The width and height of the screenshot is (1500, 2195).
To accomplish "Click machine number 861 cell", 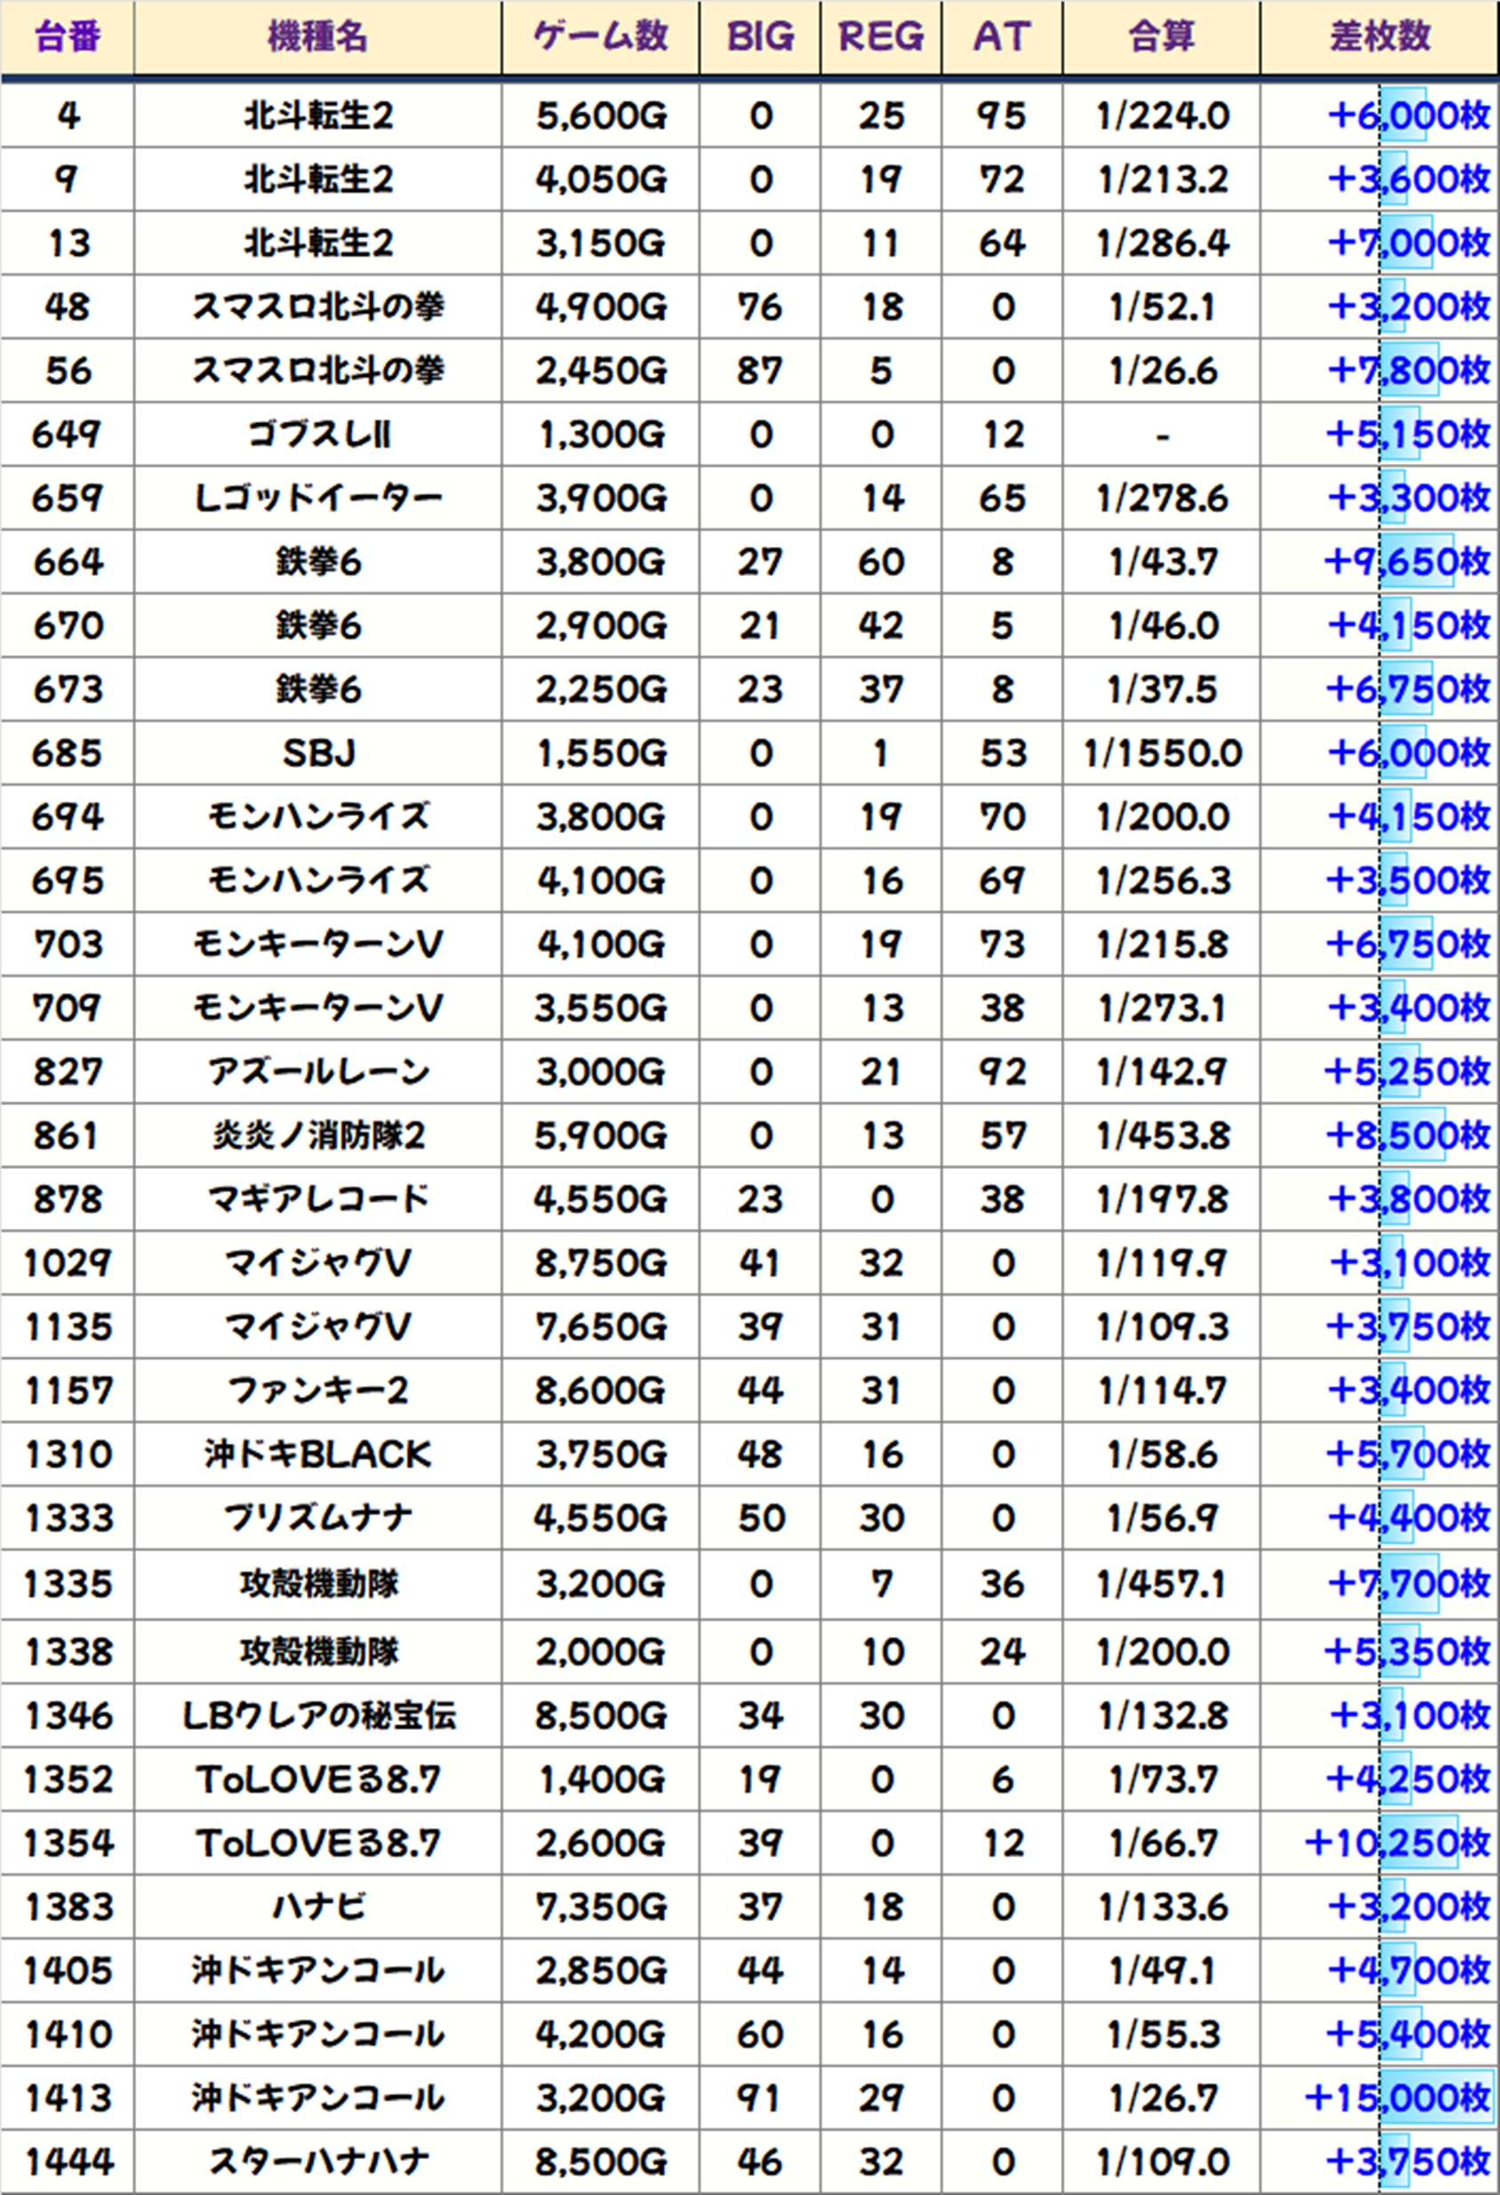I will tap(67, 1135).
